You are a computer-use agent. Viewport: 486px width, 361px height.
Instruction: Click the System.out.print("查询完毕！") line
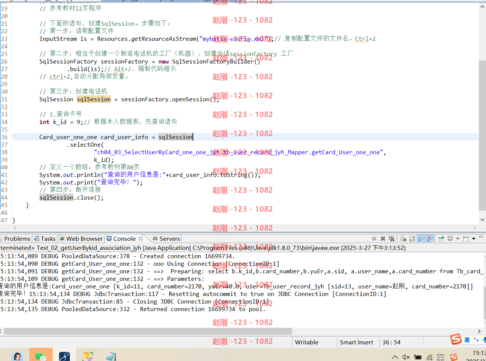click(x=91, y=182)
